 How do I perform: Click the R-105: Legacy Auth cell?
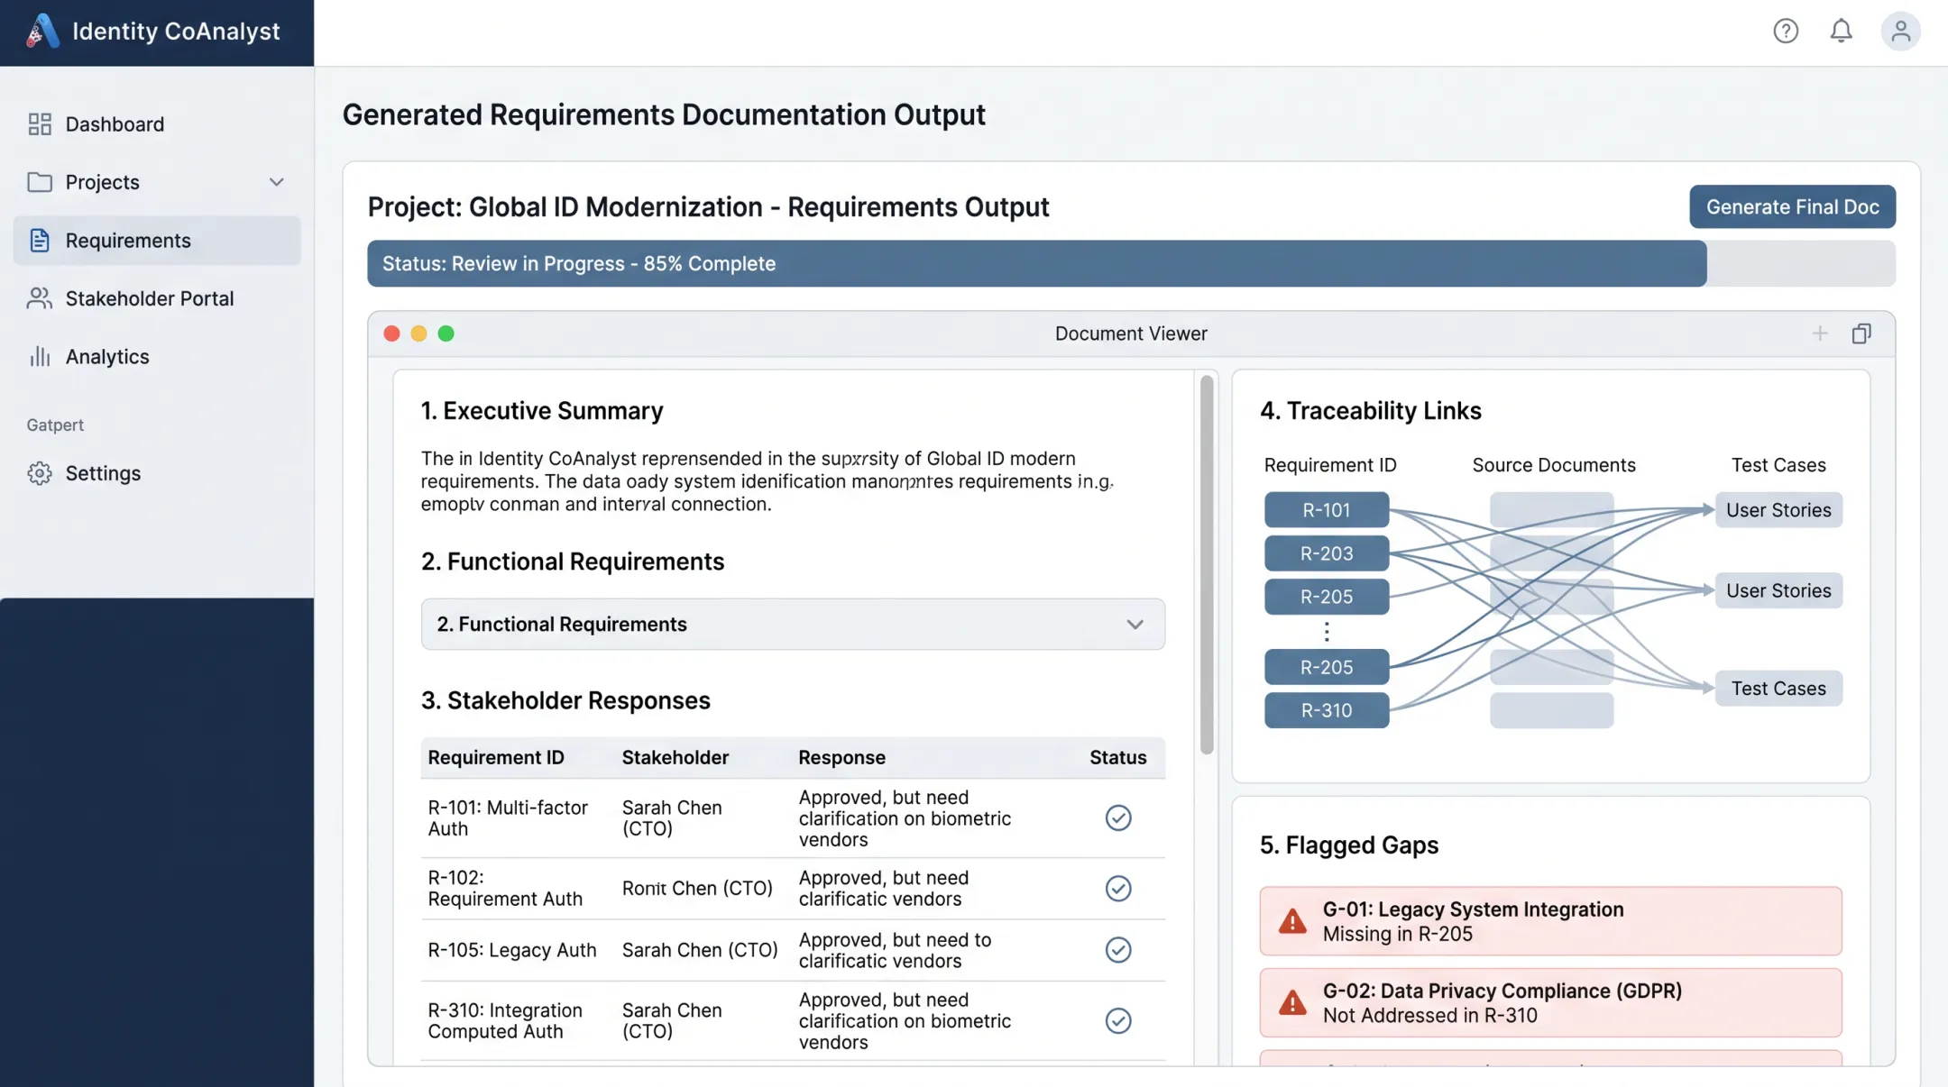click(x=512, y=950)
